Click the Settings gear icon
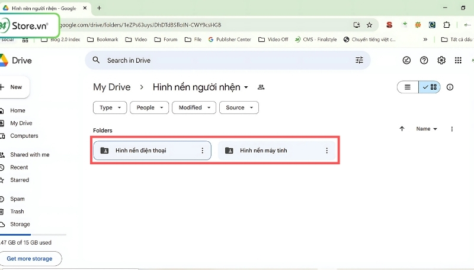 (x=441, y=60)
